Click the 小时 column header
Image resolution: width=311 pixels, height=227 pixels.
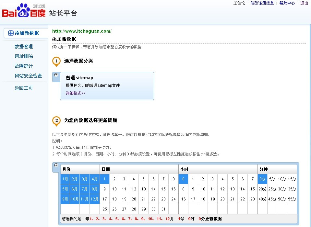(218, 169)
